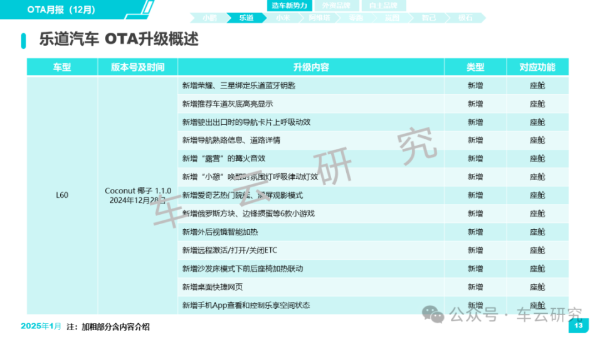
Task: Open the 阿维塔 brand chip
Action: pos(319,18)
